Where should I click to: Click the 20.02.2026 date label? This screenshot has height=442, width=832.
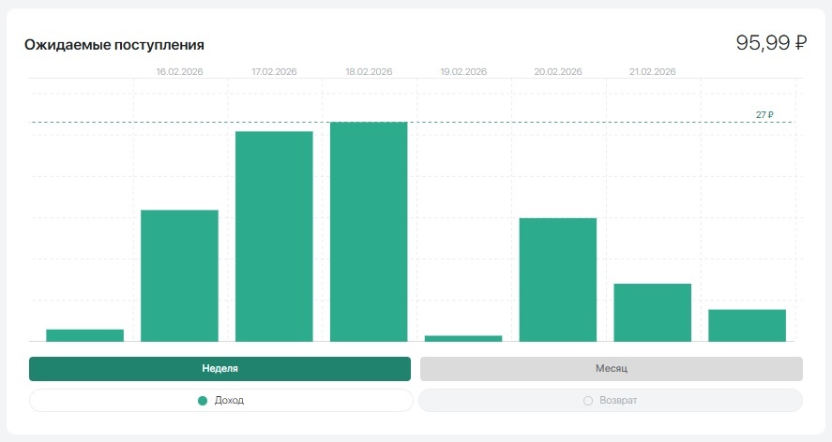558,71
